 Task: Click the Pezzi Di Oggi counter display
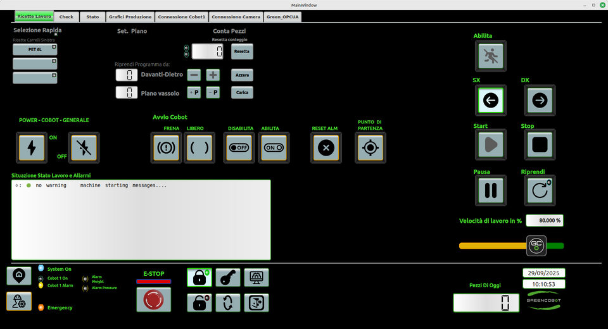click(x=486, y=302)
